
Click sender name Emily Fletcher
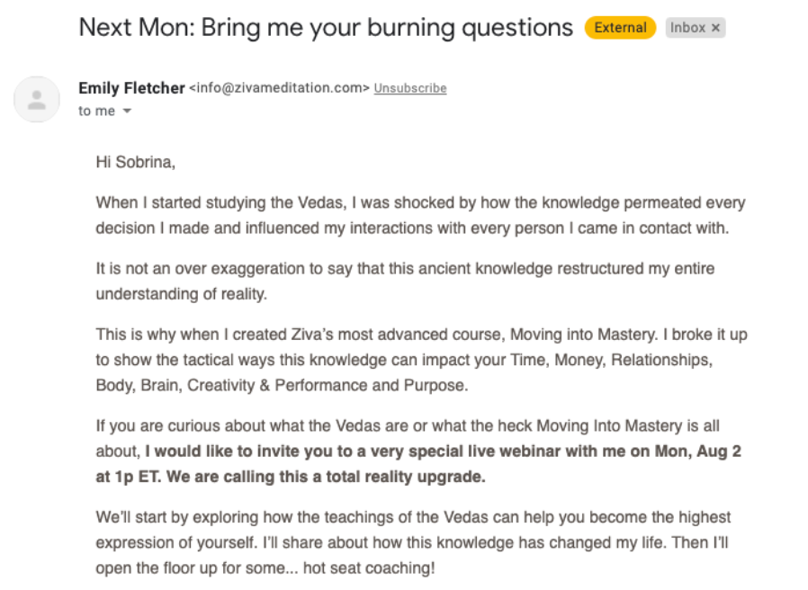tap(131, 87)
